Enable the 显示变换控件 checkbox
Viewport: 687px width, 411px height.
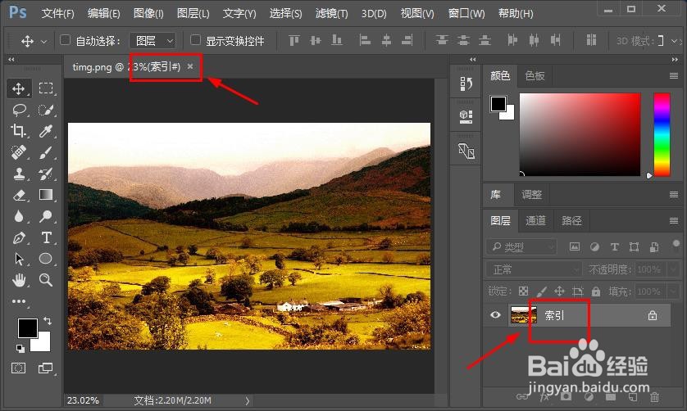point(195,40)
